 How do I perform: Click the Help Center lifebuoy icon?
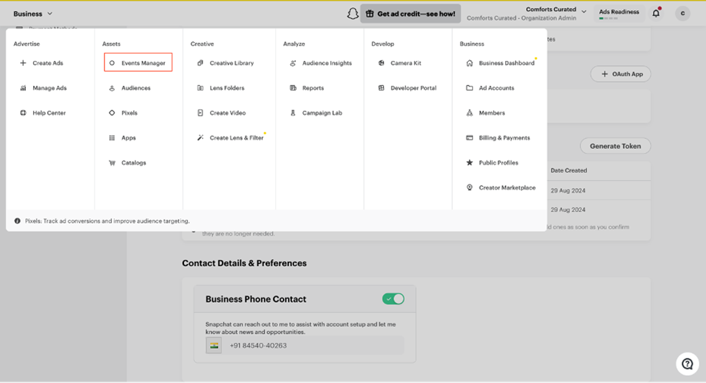pyautogui.click(x=23, y=113)
